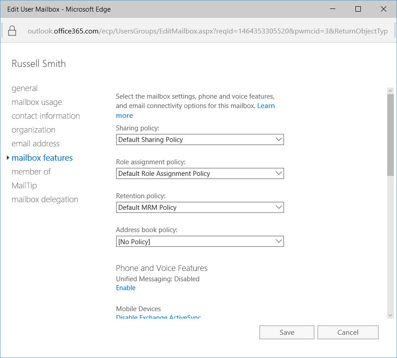
Task: Open the Retention policy dropdown
Action: (x=279, y=207)
